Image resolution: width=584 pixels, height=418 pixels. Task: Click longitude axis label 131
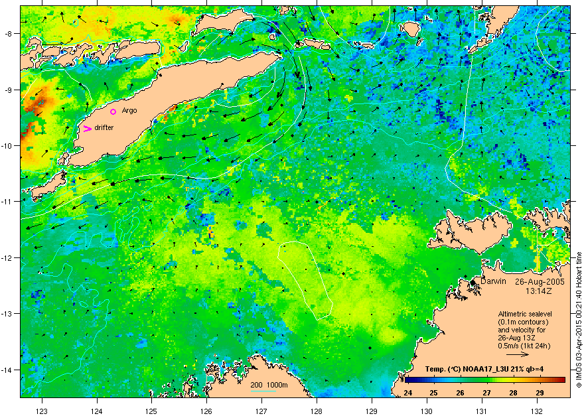click(x=482, y=411)
